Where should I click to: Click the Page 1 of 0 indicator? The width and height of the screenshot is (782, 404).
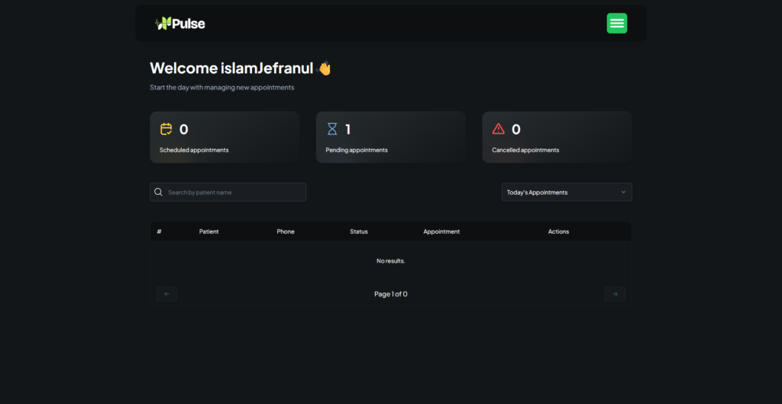tap(390, 294)
